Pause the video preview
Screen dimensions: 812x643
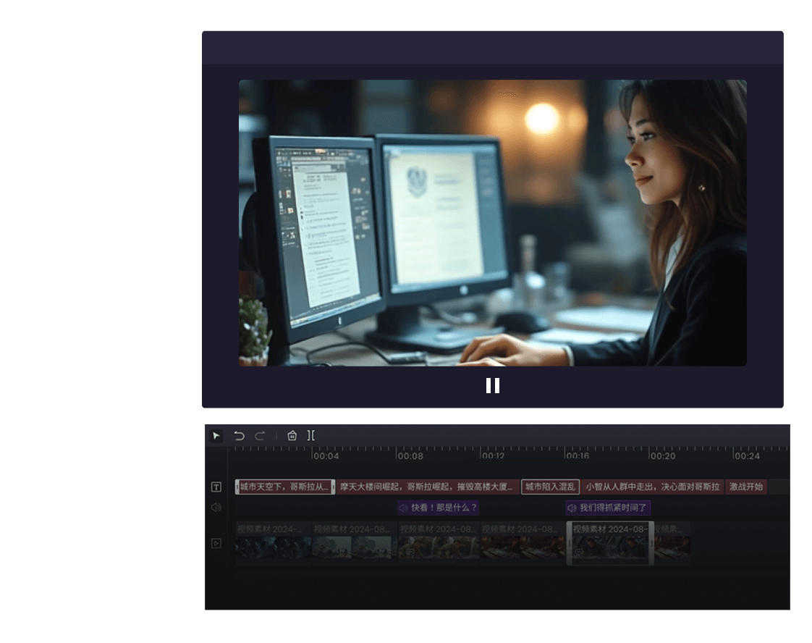click(493, 386)
